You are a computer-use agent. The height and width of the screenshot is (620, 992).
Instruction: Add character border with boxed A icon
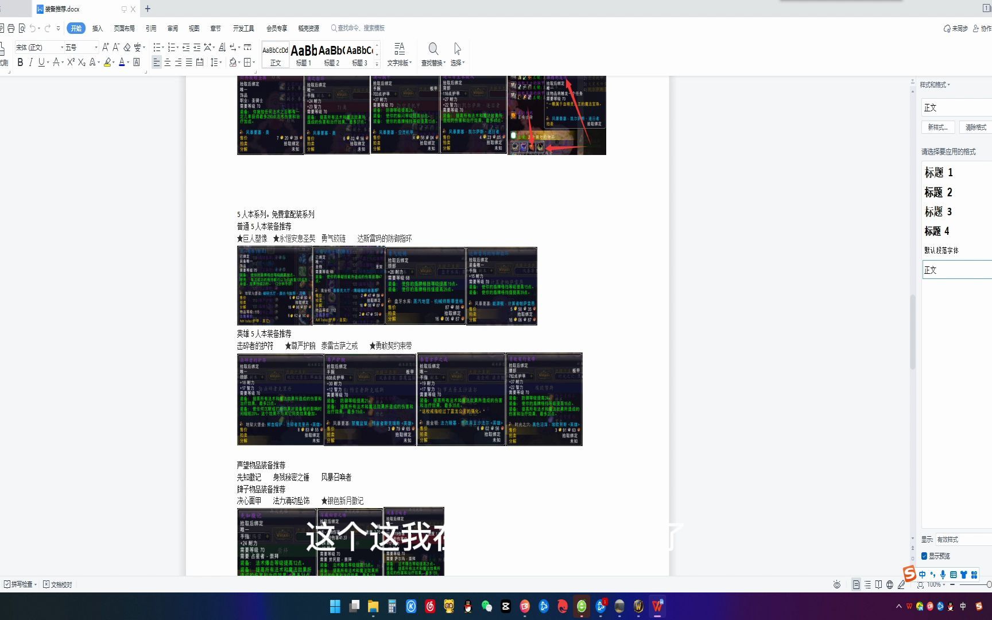tap(137, 62)
